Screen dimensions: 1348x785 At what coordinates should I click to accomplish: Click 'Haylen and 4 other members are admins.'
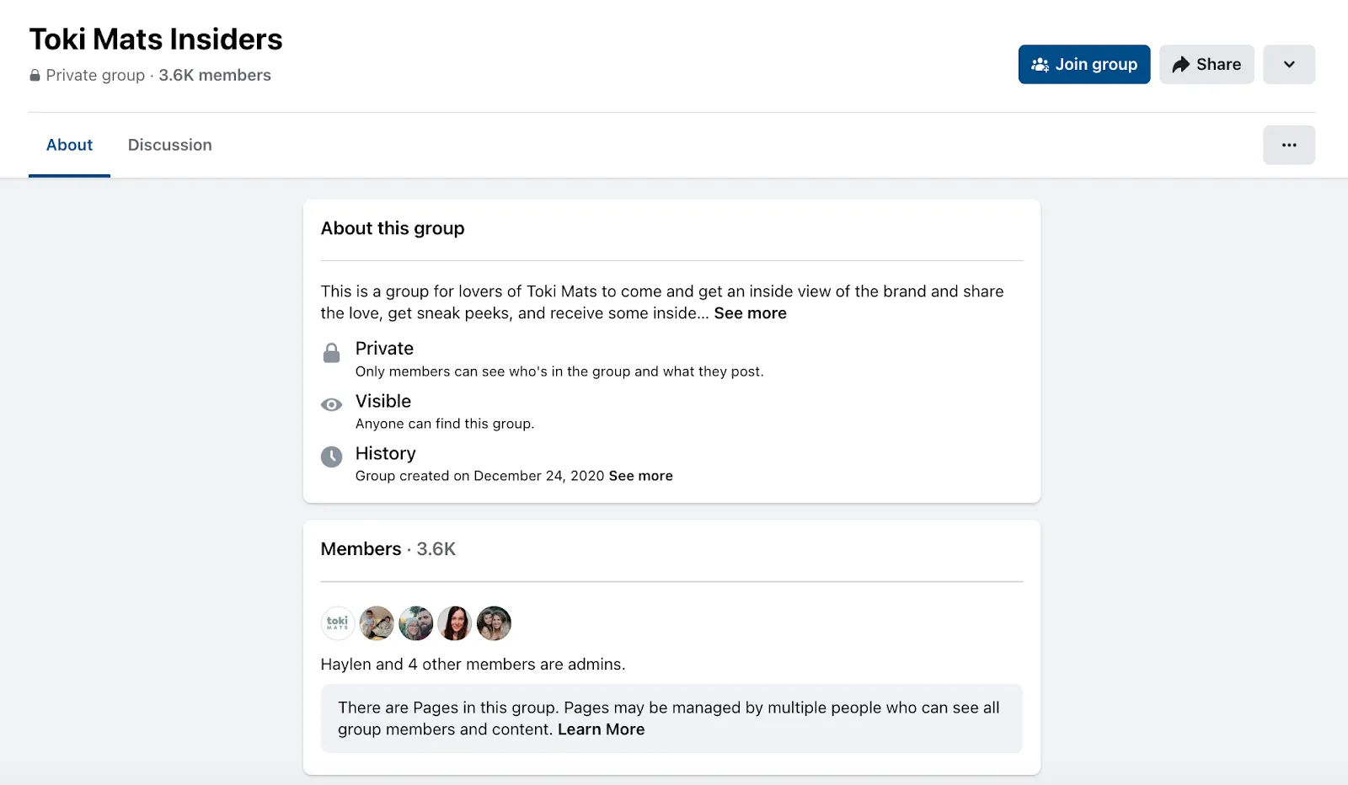pyautogui.click(x=473, y=665)
